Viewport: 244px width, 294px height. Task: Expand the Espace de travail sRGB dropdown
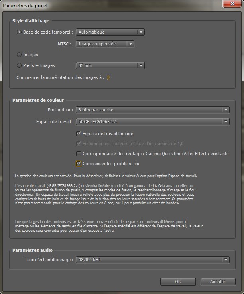tap(152, 122)
